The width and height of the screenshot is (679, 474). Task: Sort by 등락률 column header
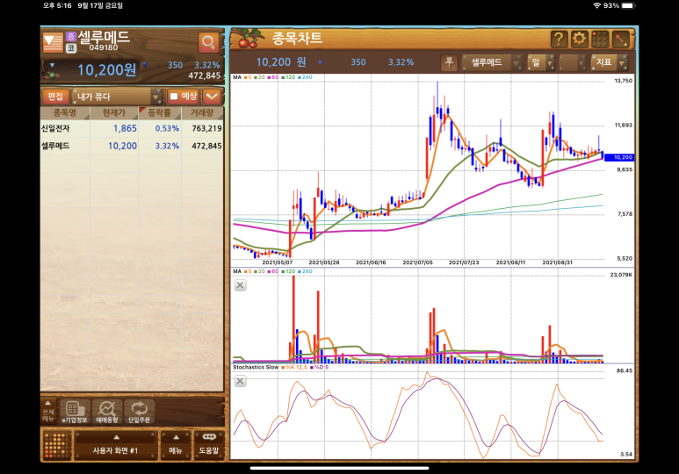(160, 112)
